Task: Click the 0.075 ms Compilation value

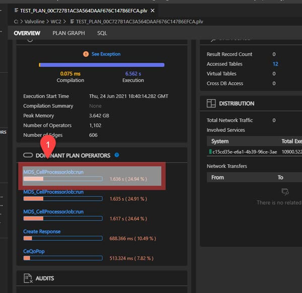Action: point(70,74)
